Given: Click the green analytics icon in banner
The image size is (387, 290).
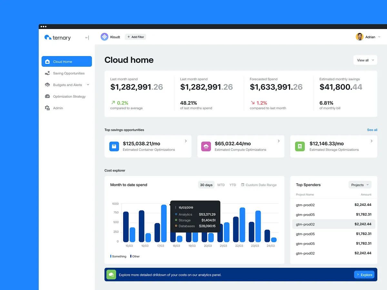Looking at the screenshot, I should (111, 275).
